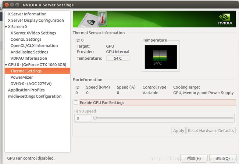This screenshot has height=164, width=239.
Task: Open OpenGL/GLX Information page
Action: (x=34, y=46)
